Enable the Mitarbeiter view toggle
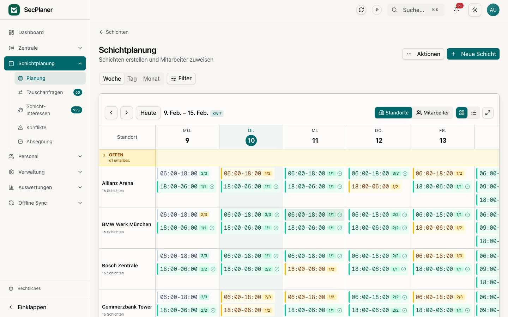The image size is (508, 317). pos(433,113)
